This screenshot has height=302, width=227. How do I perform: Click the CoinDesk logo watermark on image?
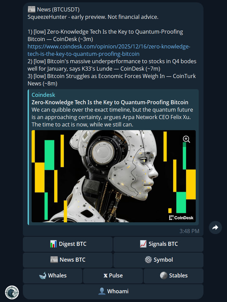181,218
